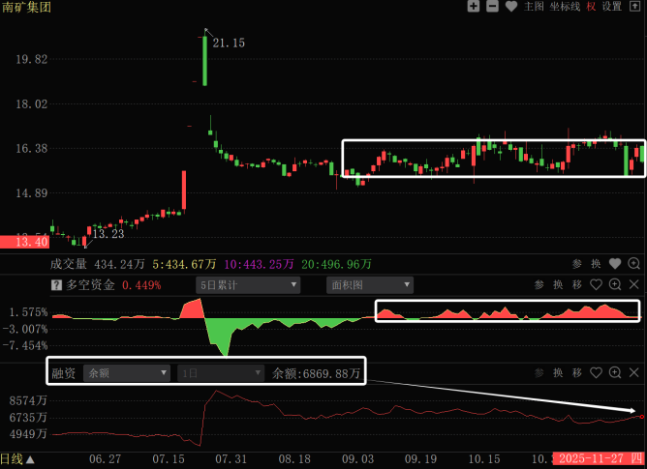Click the comment bubble icon in 多空资金 panel
Image resolution: width=647 pixels, height=469 pixels.
click(x=615, y=285)
